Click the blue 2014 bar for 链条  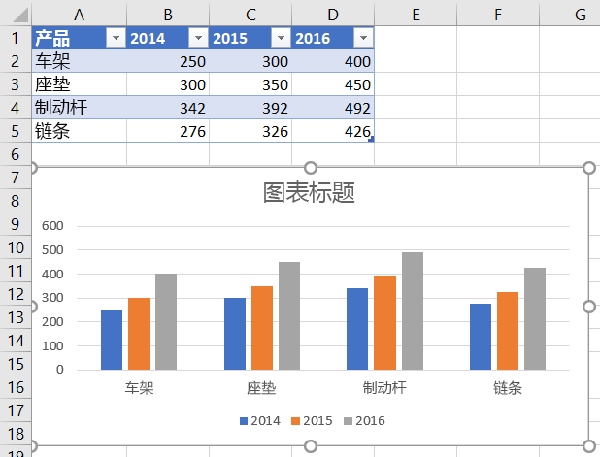coord(481,337)
